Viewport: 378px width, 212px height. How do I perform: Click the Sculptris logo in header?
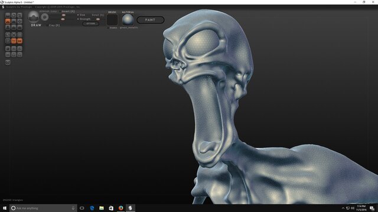[3, 7]
